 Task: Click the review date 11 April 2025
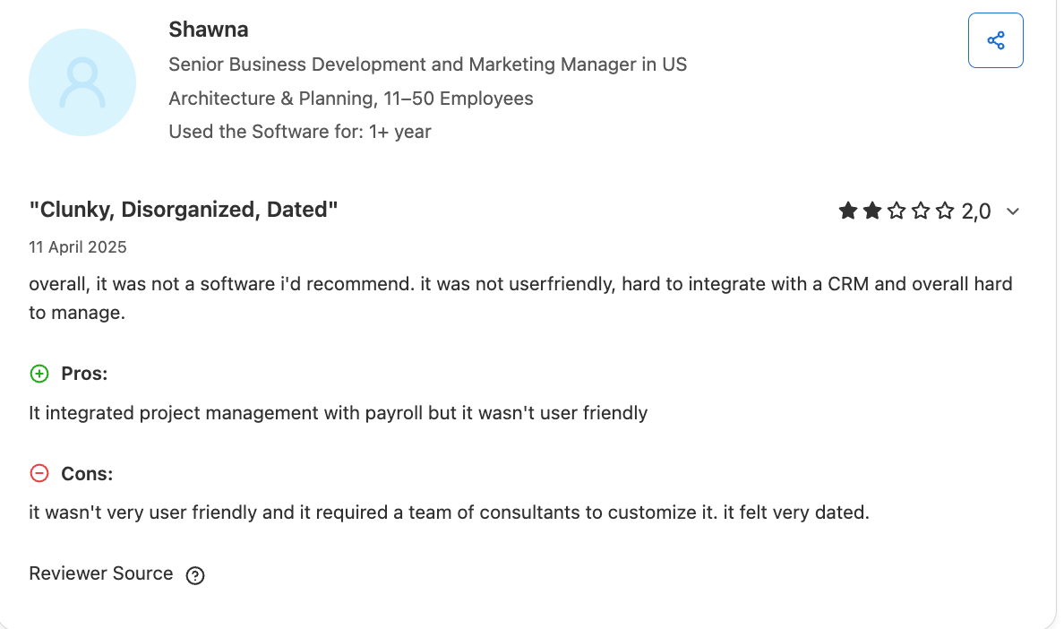point(77,246)
